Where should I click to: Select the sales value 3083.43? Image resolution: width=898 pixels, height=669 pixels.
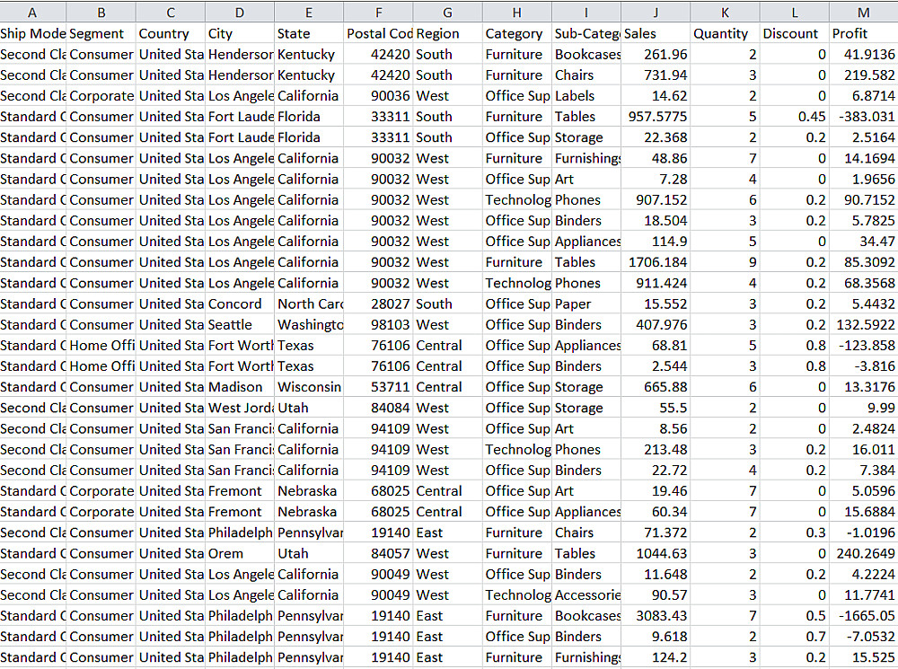[x=656, y=616]
